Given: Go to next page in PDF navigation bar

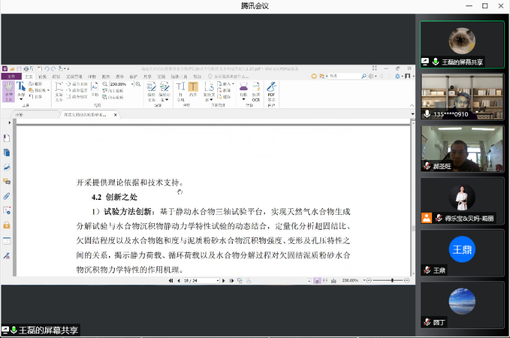Looking at the screenshot, I should click(x=223, y=281).
